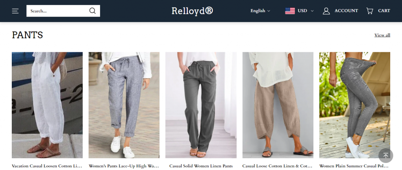Open the ACCOUNT link
402x170 pixels.
point(346,11)
